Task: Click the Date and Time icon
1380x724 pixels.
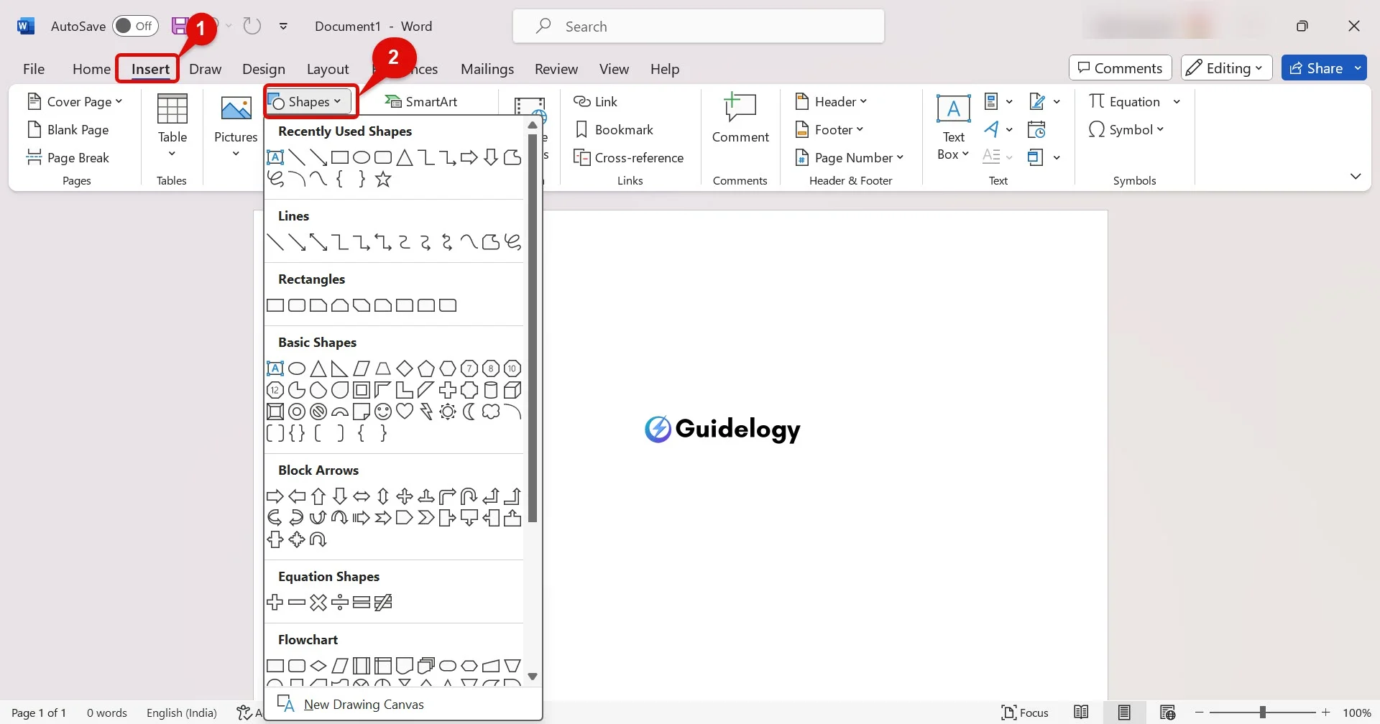Action: click(x=1036, y=129)
